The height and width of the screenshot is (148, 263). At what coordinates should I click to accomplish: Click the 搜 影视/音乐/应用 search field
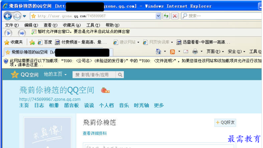pyautogui.click(x=94, y=75)
